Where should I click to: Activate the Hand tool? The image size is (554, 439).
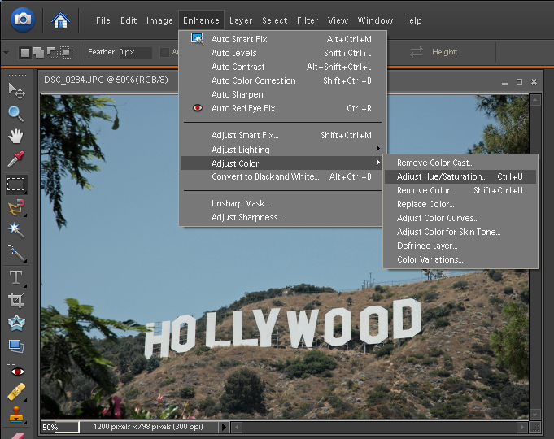tap(16, 136)
